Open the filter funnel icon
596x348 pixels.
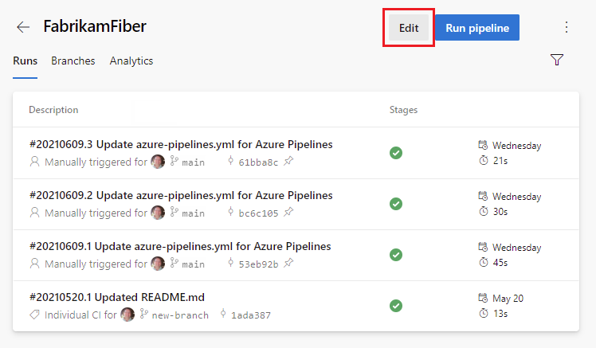click(x=557, y=61)
